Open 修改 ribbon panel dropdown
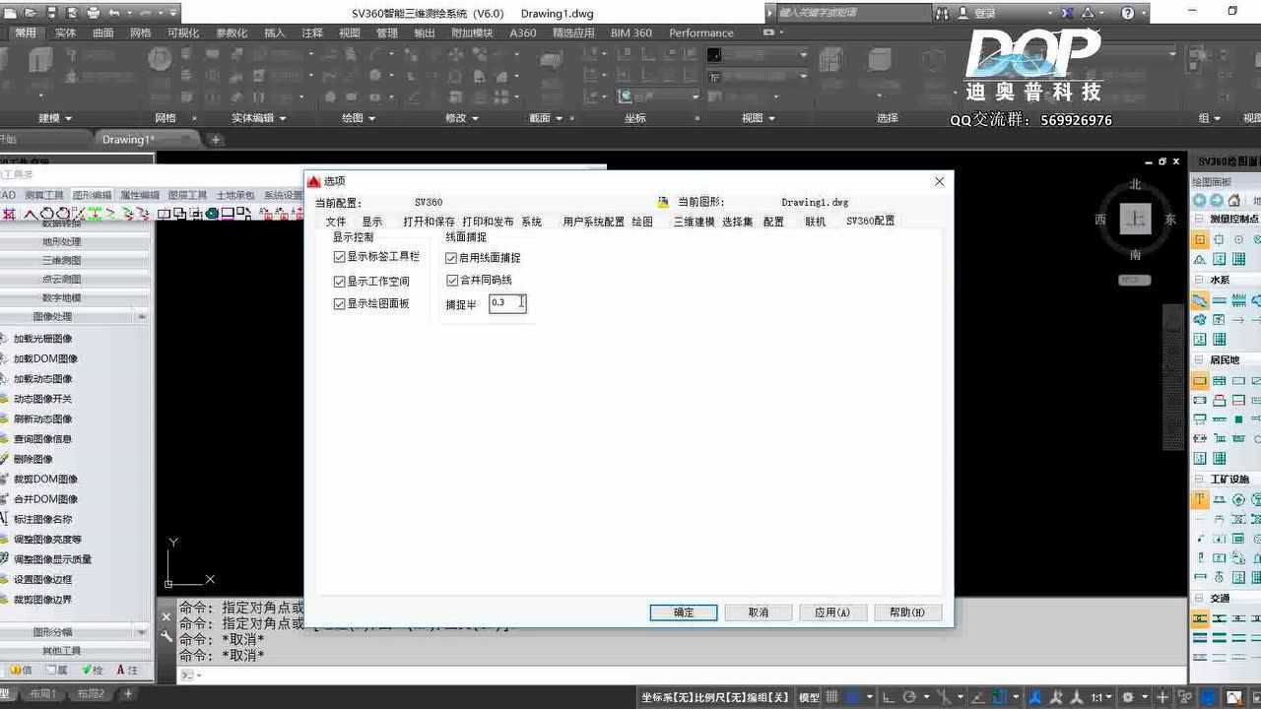The image size is (1261, 709). 461,118
